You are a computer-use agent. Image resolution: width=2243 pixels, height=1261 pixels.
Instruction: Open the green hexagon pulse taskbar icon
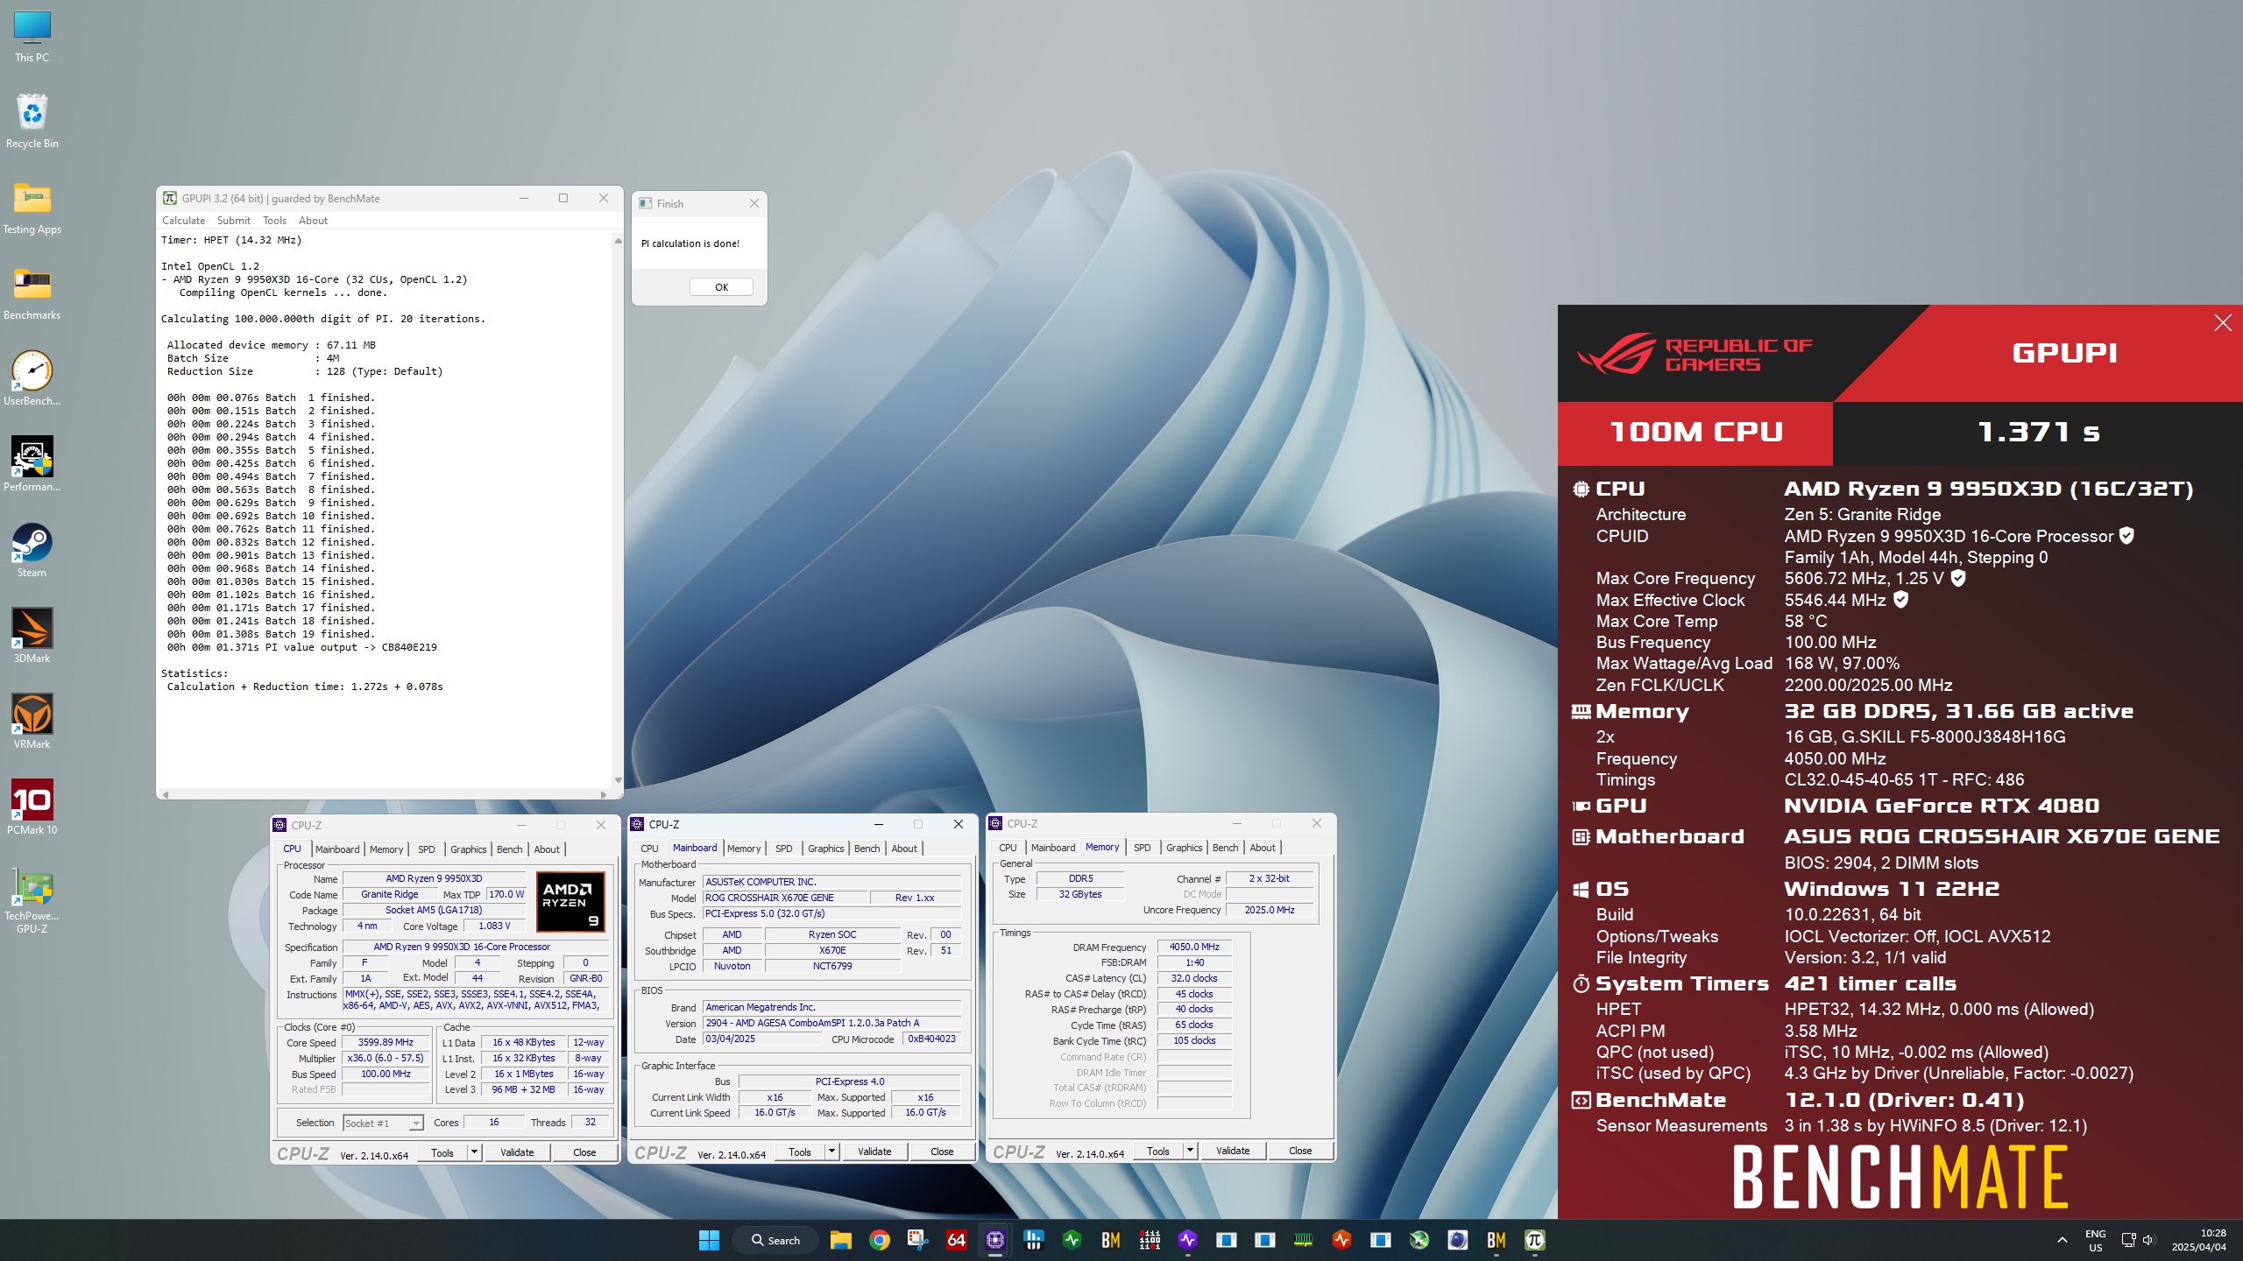(1072, 1240)
